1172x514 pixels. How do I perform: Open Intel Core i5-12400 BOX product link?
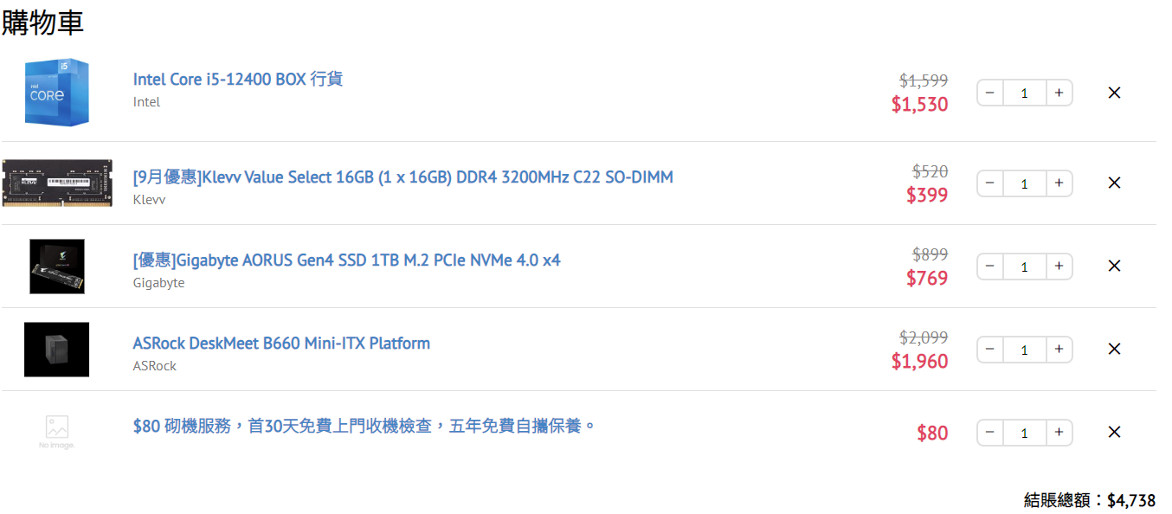pos(238,79)
